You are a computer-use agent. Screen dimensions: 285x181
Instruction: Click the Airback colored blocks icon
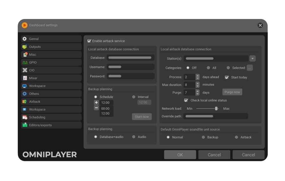pos(24,101)
